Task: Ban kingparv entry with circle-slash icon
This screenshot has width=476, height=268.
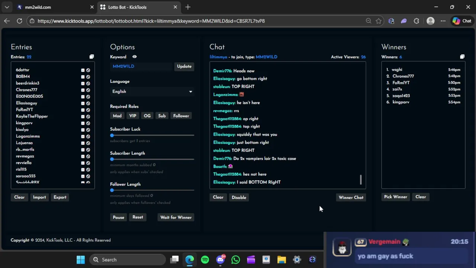Action: point(88,123)
